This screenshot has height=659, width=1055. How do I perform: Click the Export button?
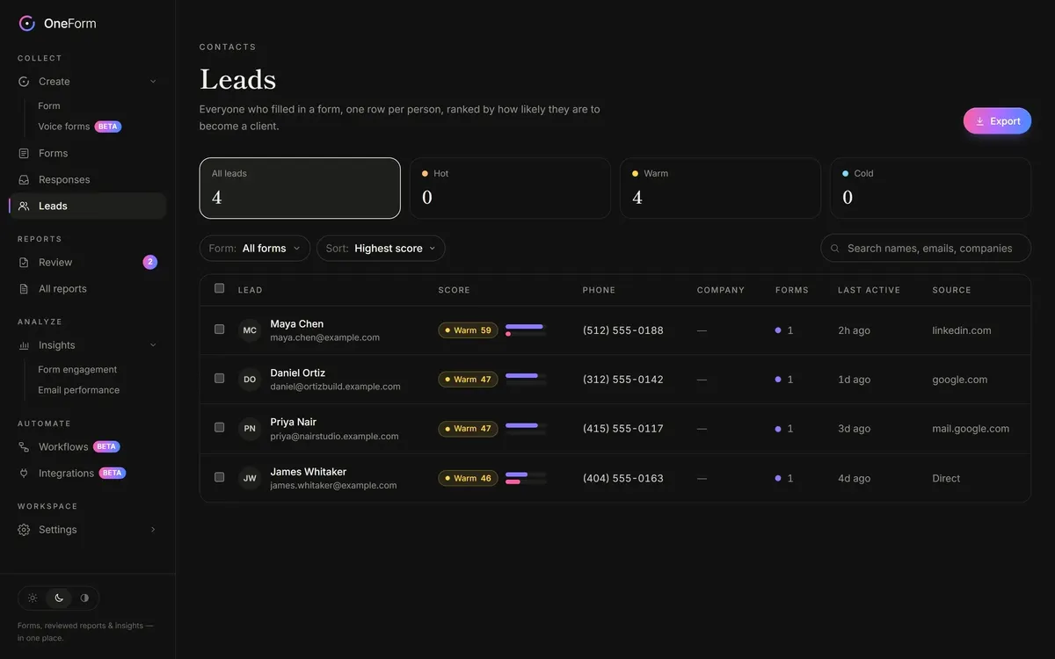tap(997, 121)
